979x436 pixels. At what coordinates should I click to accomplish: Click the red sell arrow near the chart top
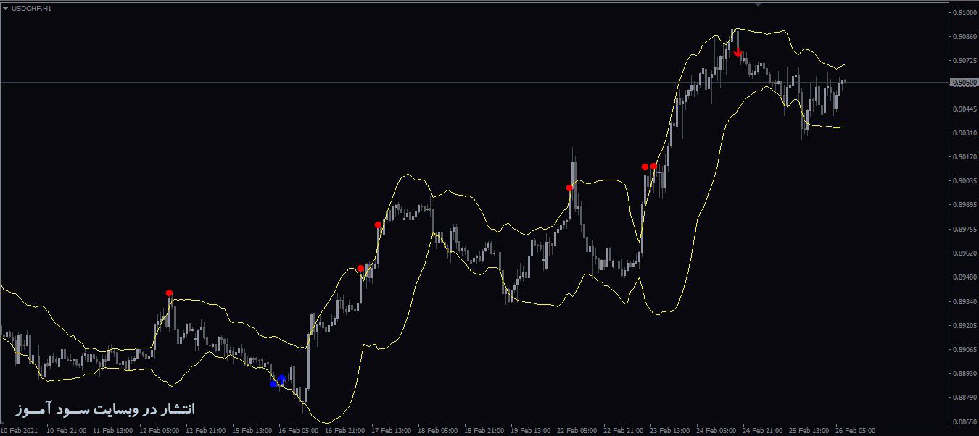coord(738,53)
